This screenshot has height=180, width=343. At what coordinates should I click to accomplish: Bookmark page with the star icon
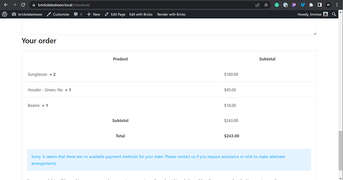[x=266, y=5]
